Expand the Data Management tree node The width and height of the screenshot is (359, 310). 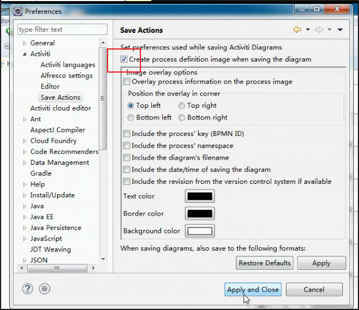point(25,163)
